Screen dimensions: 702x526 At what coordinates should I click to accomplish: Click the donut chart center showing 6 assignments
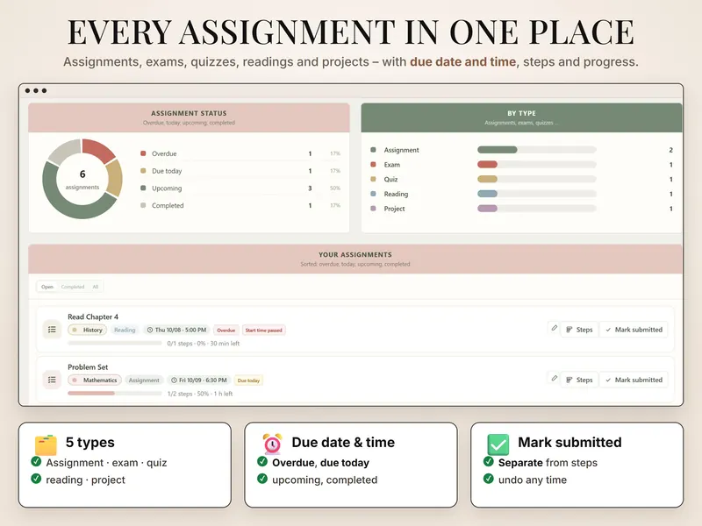click(x=82, y=179)
